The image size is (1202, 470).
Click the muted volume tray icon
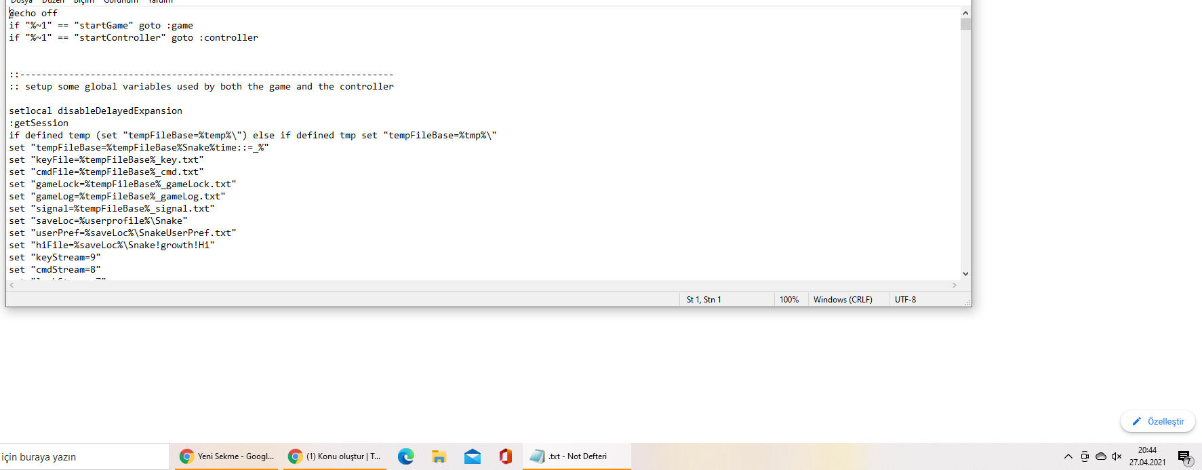pos(1117,456)
